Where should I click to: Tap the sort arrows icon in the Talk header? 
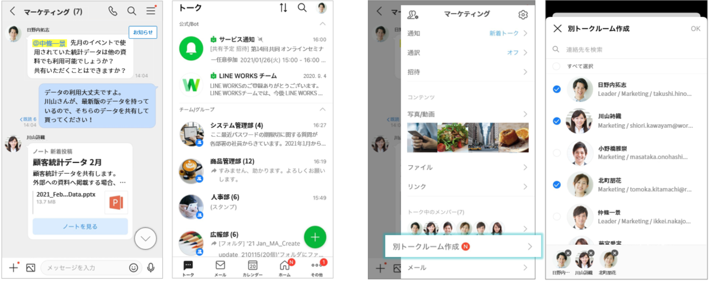(x=283, y=8)
